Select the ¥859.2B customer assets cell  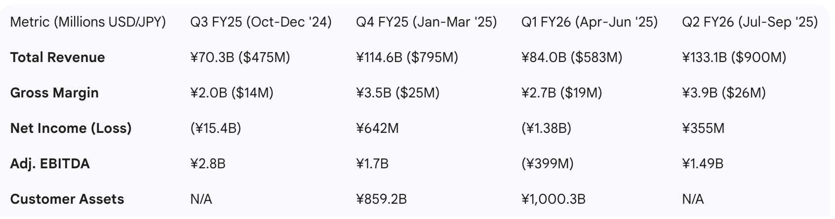point(381,199)
